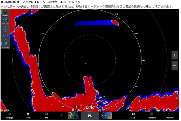181x121 pixels.
Task: Go to the Home screen
Action: point(90,115)
